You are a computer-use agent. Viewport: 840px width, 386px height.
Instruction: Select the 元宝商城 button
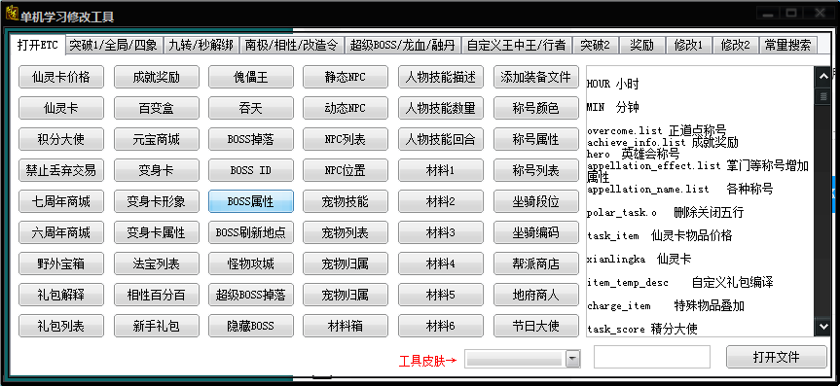(157, 140)
